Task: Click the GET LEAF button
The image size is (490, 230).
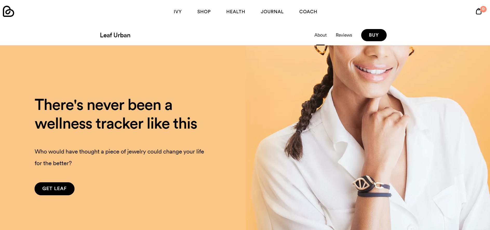Action: [x=55, y=189]
